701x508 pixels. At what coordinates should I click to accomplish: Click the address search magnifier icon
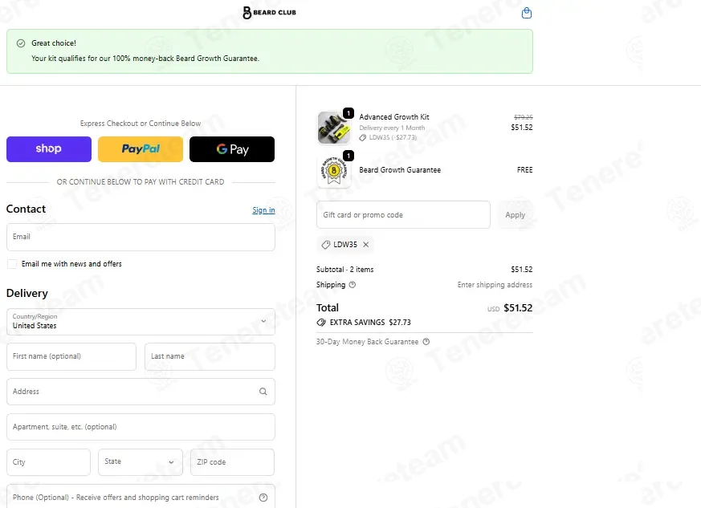263,392
